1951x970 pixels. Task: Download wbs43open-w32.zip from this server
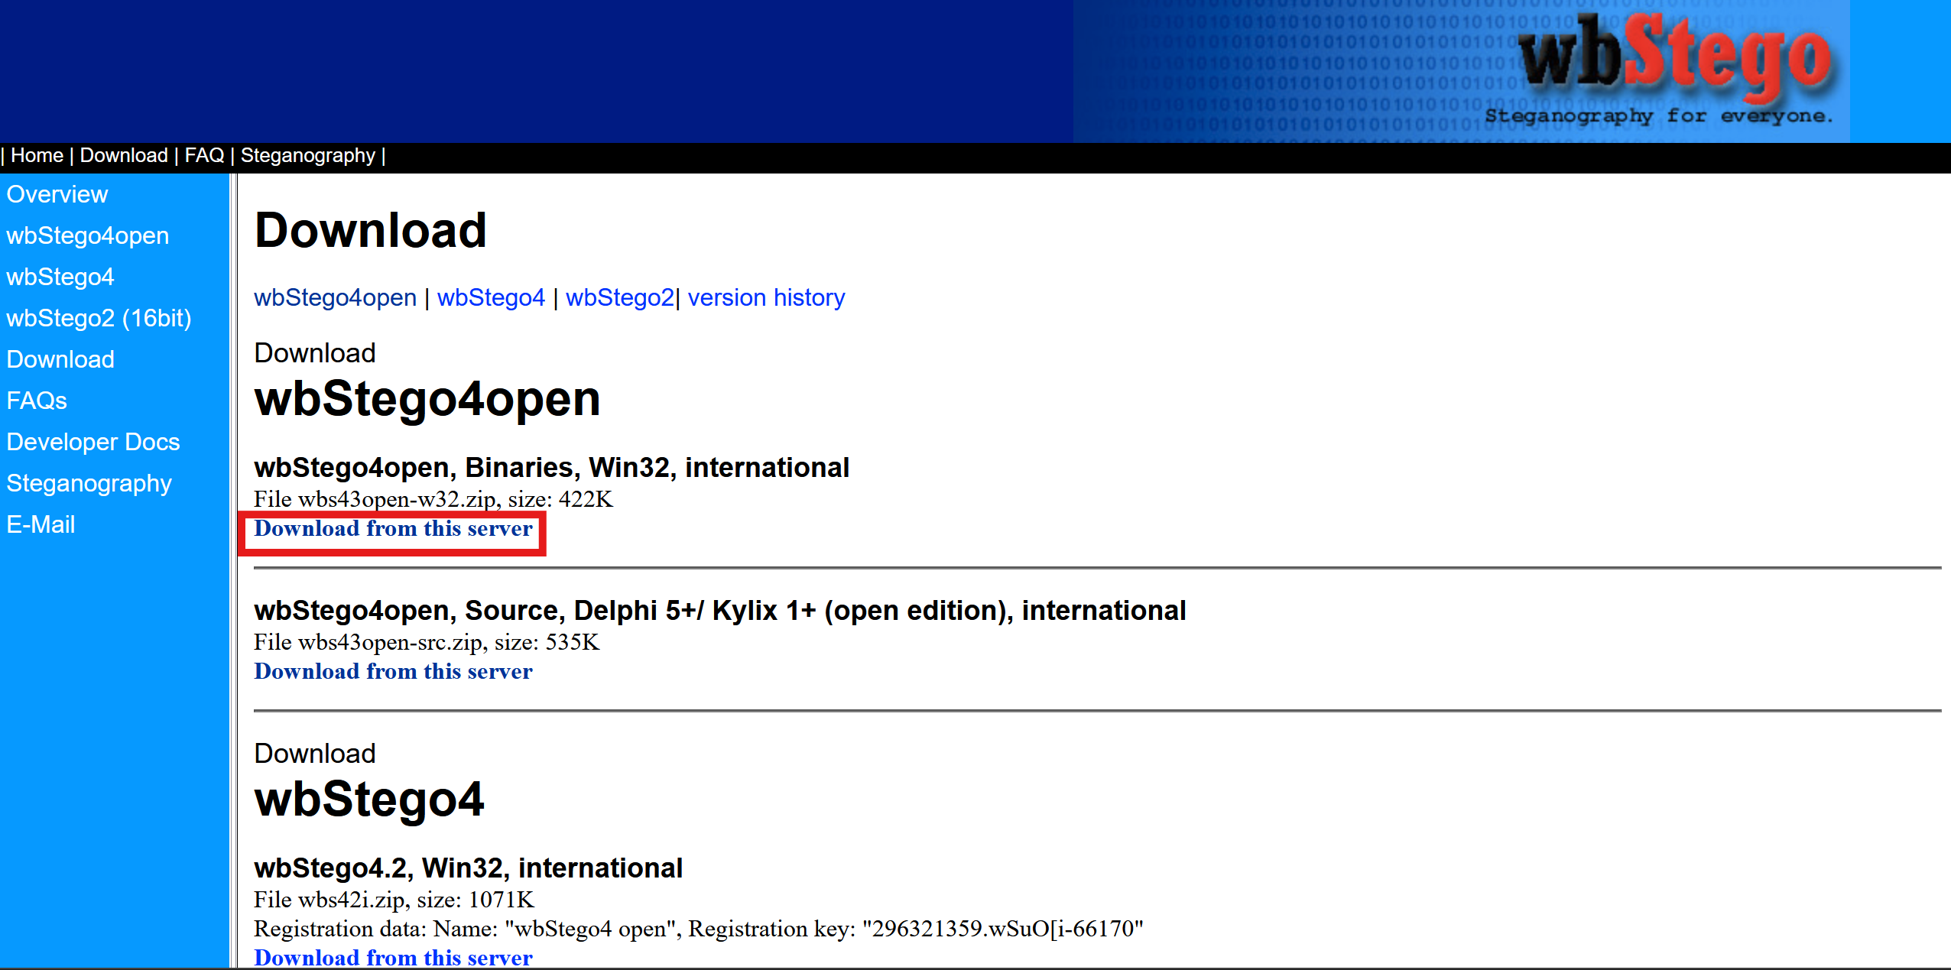pos(393,529)
